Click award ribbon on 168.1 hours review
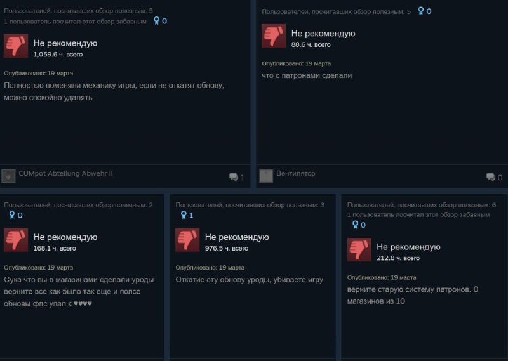508x361 pixels. tap(12, 215)
